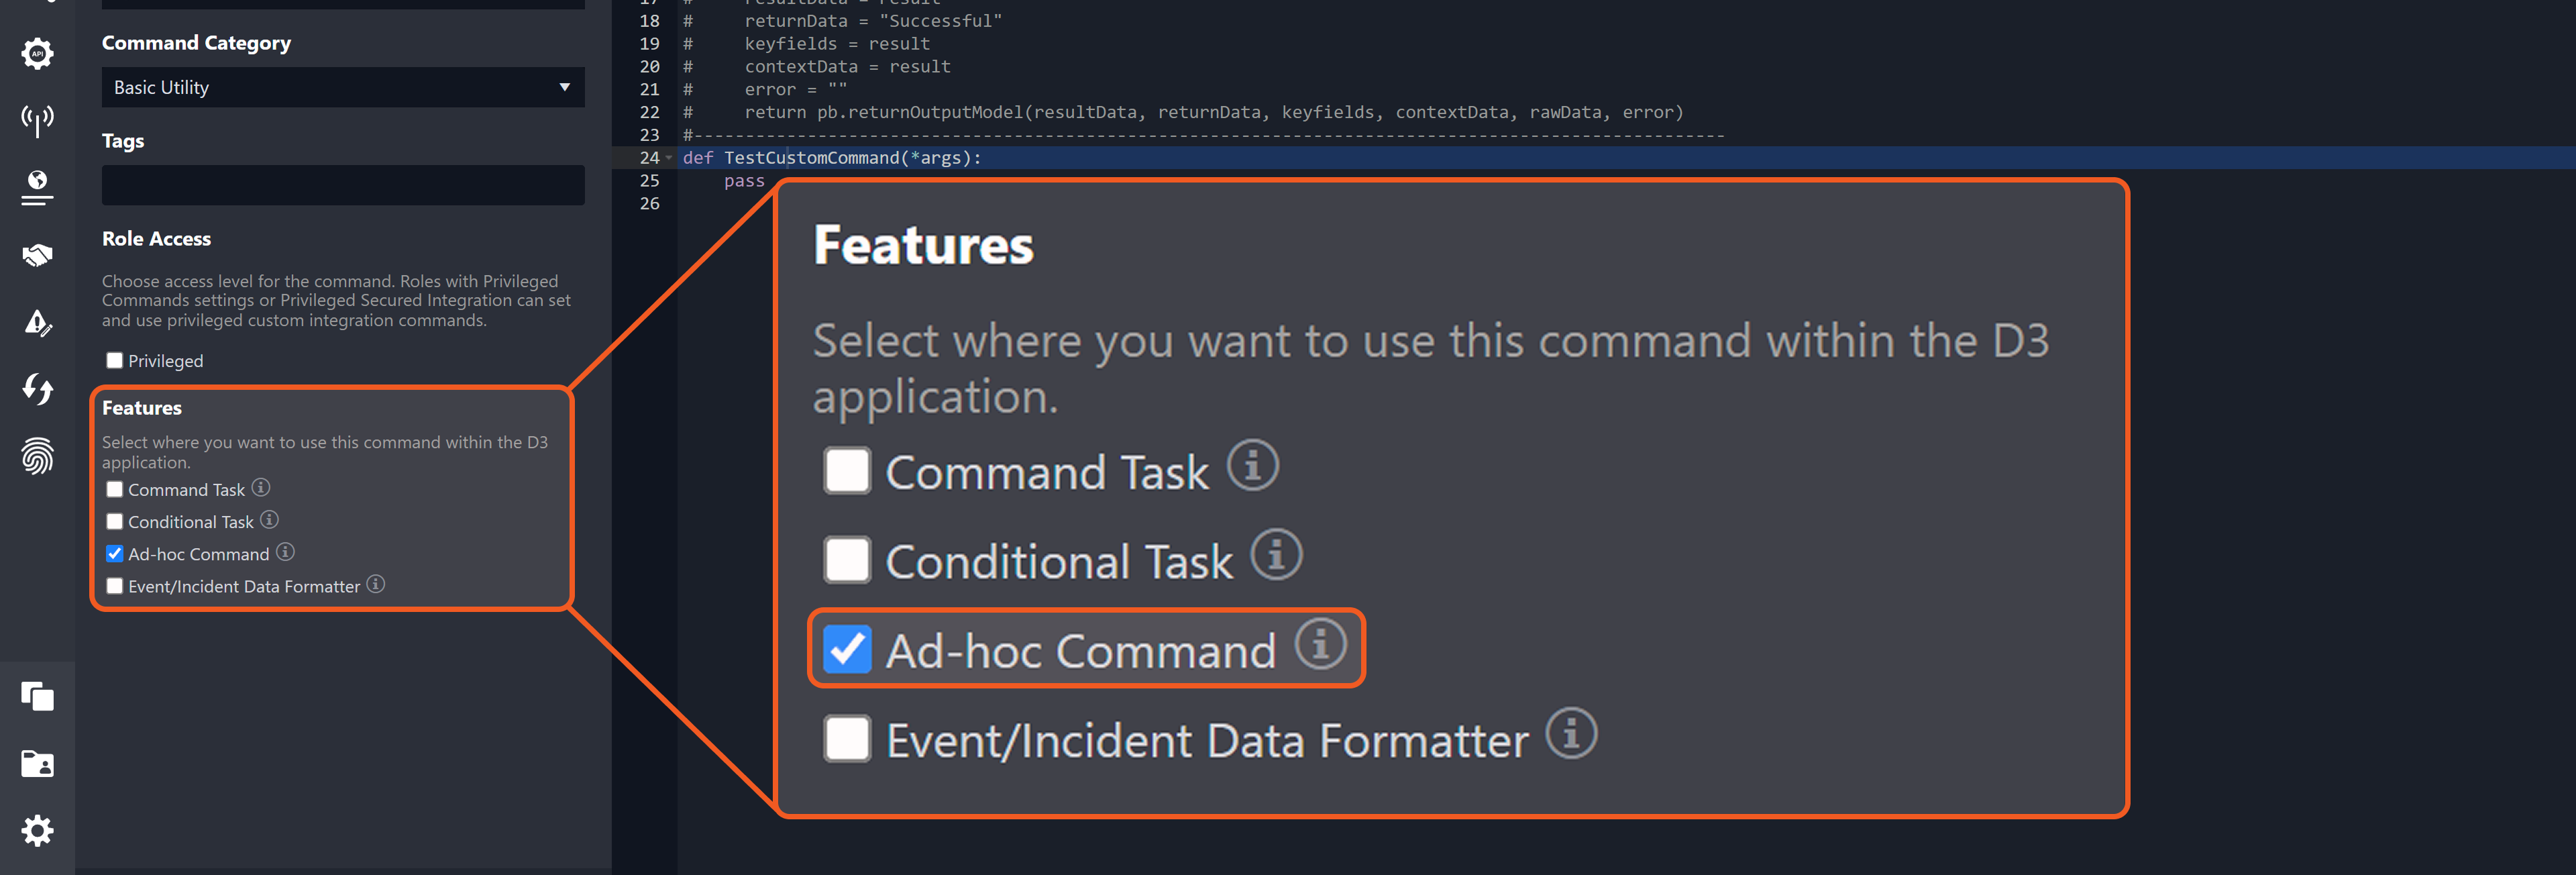The width and height of the screenshot is (2576, 875).
Task: Click the broadcast antenna sidebar icon
Action: coord(37,120)
